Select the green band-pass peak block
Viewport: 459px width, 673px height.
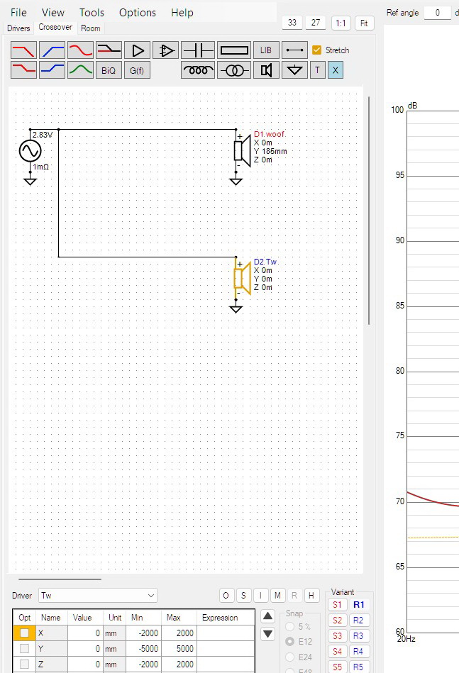tap(80, 70)
